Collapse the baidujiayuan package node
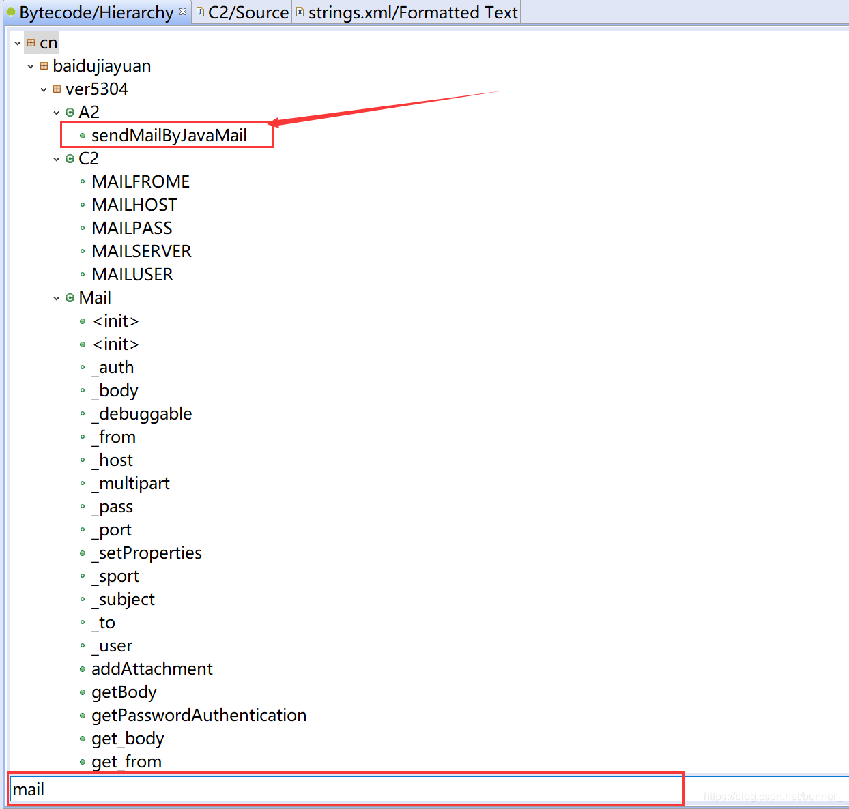The width and height of the screenshot is (849, 809). click(x=31, y=66)
